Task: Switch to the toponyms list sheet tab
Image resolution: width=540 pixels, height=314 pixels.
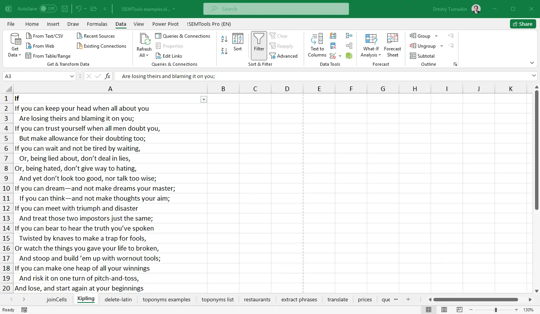Action: 217,299
